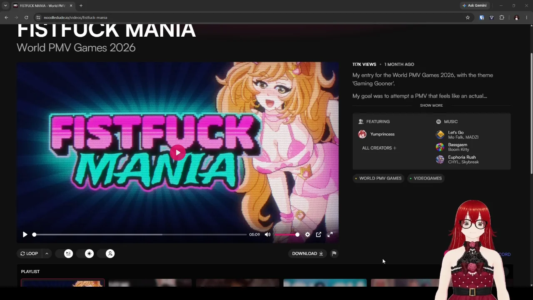Toggle the autoplay playlist switch
Screen dimensions: 533x300
click(65, 253)
